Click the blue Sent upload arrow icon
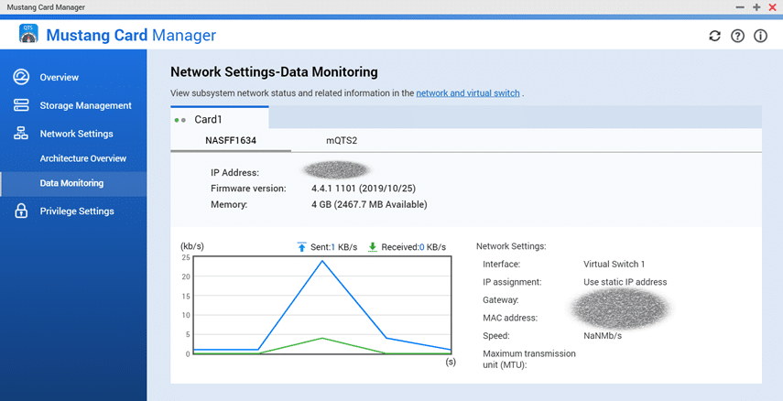Screen dimensions: 783x401 click(301, 246)
